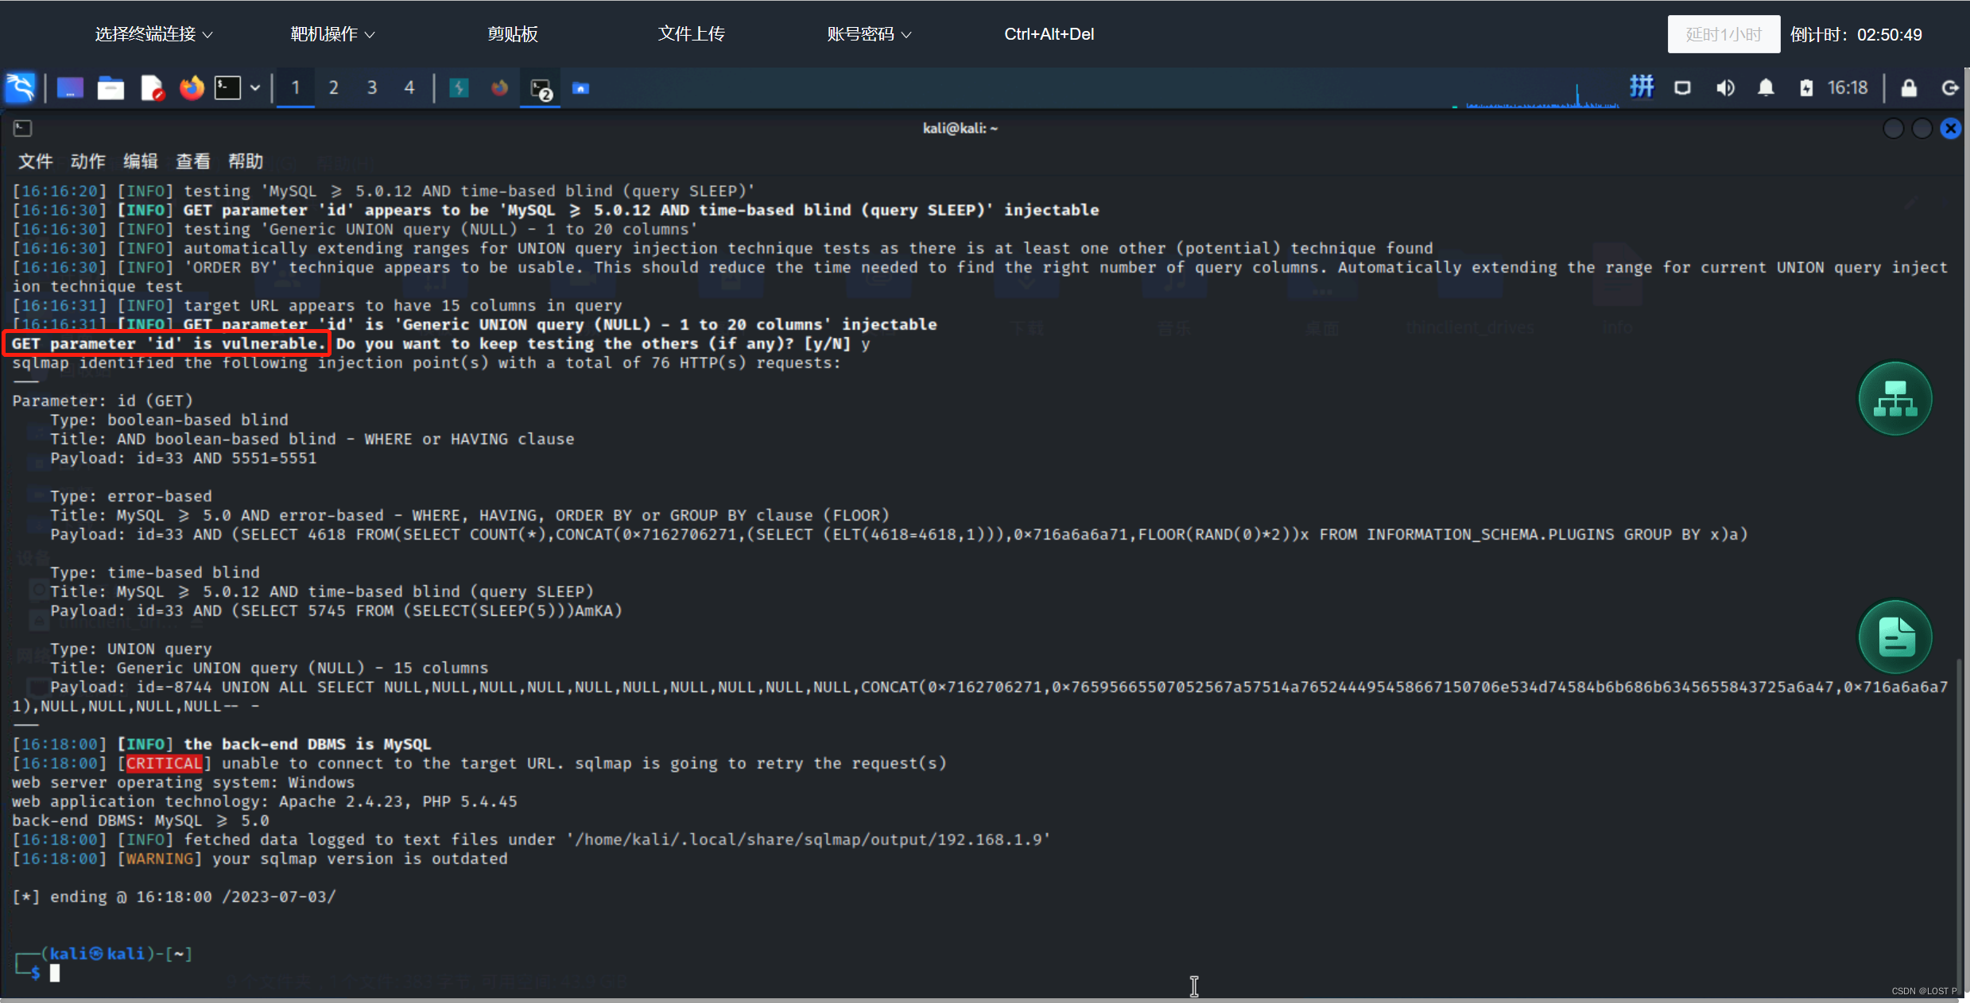This screenshot has height=1003, width=1970.
Task: Open the notification bell in system tray
Action: 1766,87
